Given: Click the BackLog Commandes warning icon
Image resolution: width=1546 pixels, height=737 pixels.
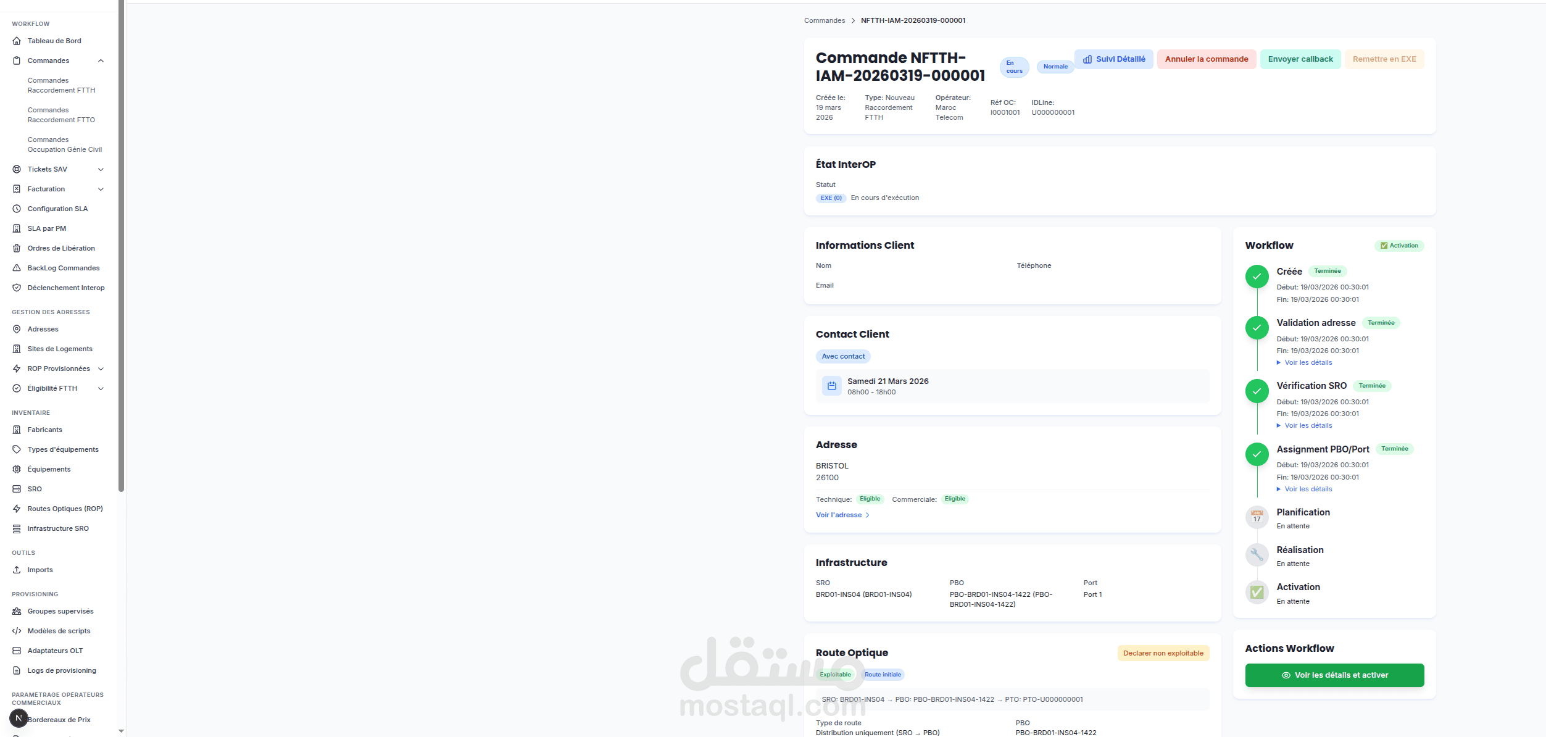Looking at the screenshot, I should click(17, 268).
